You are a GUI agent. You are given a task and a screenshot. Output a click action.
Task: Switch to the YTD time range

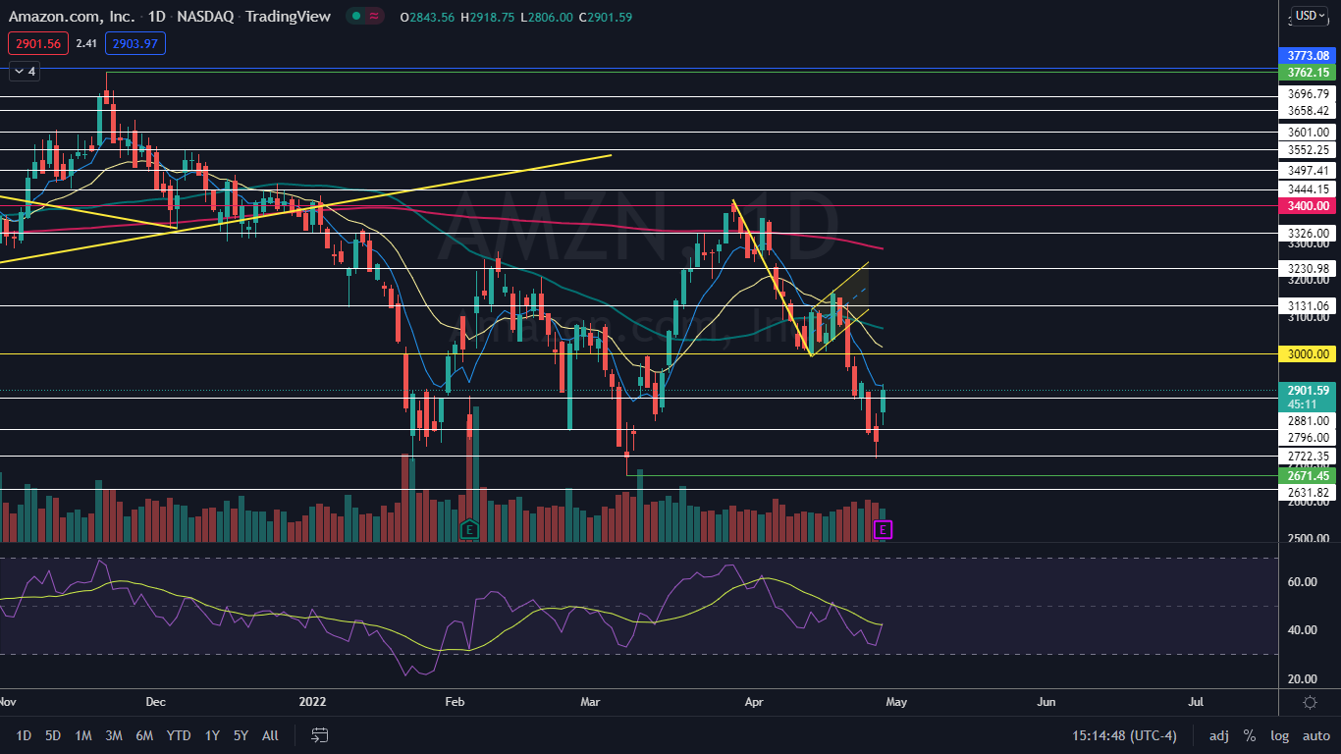point(178,735)
